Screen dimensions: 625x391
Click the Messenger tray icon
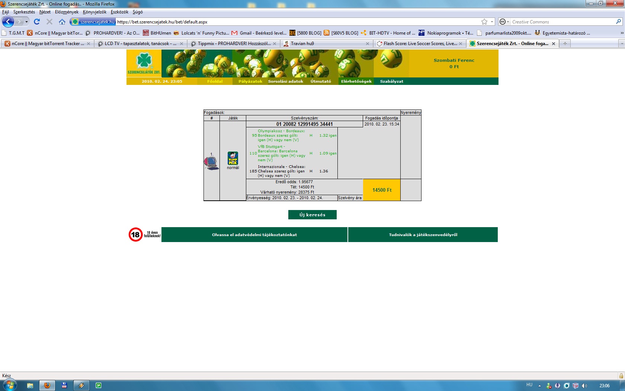[548, 386]
